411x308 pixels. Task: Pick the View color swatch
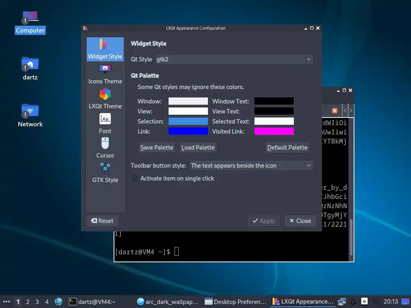[188, 111]
